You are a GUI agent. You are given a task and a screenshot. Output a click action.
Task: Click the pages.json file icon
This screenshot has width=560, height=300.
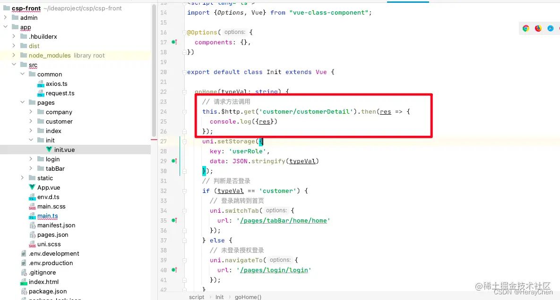click(32, 235)
